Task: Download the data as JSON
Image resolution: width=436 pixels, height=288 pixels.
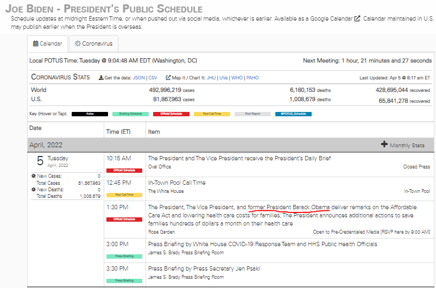Action: click(x=139, y=78)
